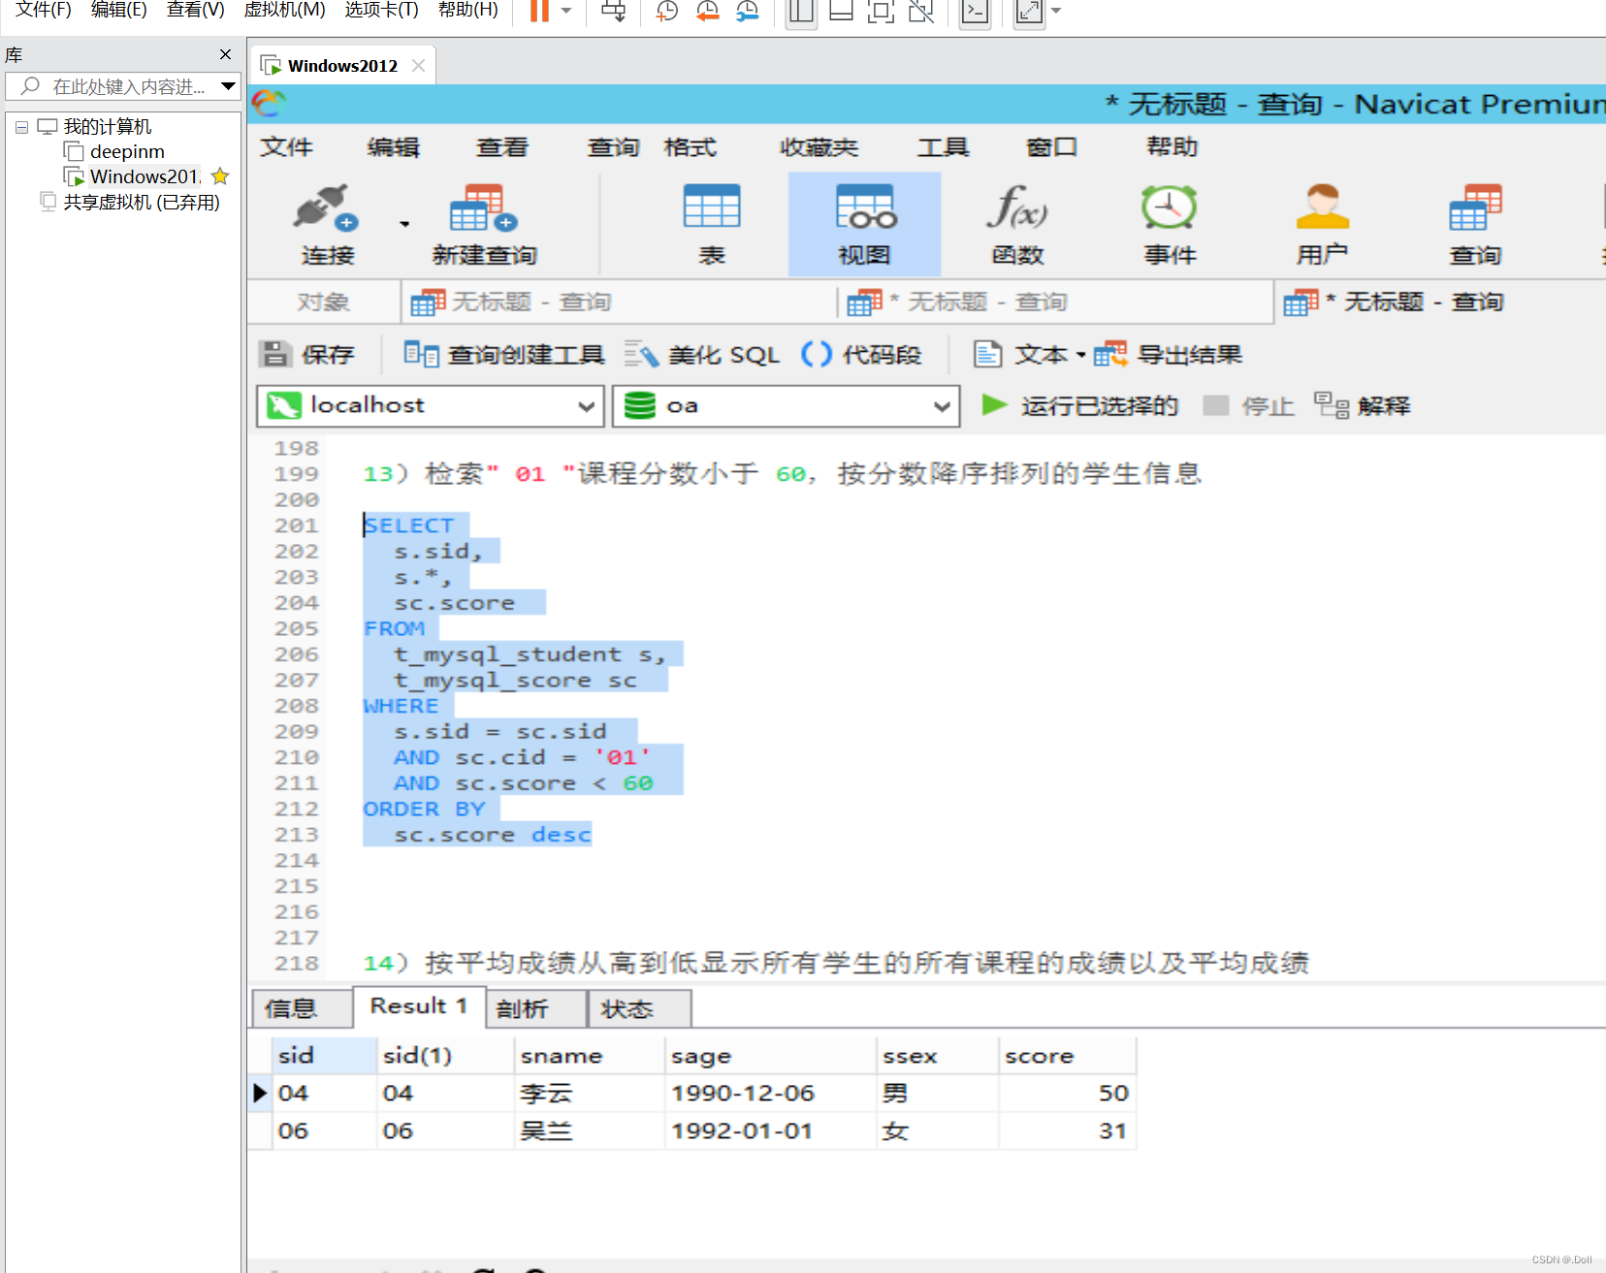Click the Connection (连接) plug icon
The image size is (1606, 1273).
point(327,207)
